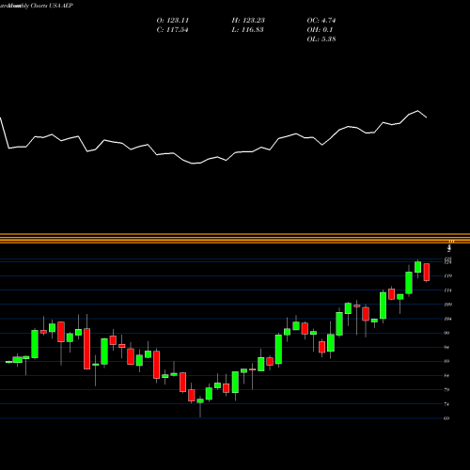The height and width of the screenshot is (470, 470).
Task: Select the high value 'H: 123.23'
Action: (x=248, y=21)
